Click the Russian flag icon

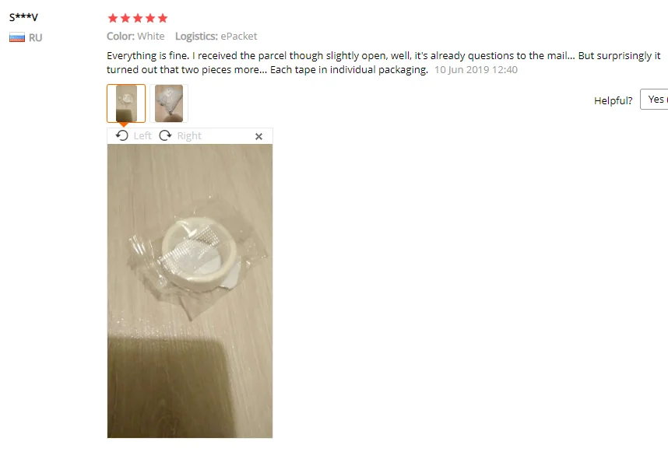click(x=17, y=37)
